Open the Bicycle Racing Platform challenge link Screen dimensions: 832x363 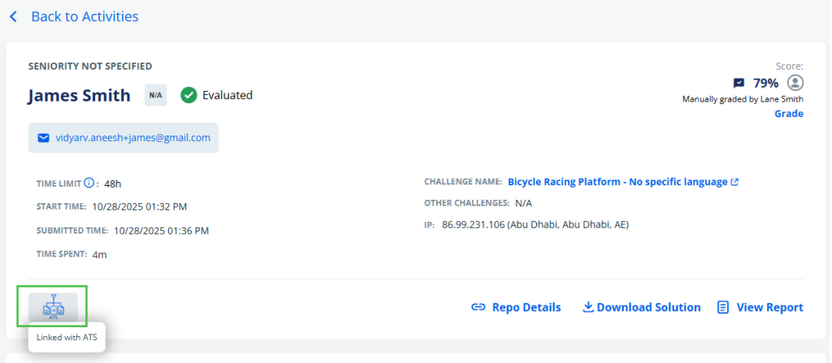click(617, 182)
